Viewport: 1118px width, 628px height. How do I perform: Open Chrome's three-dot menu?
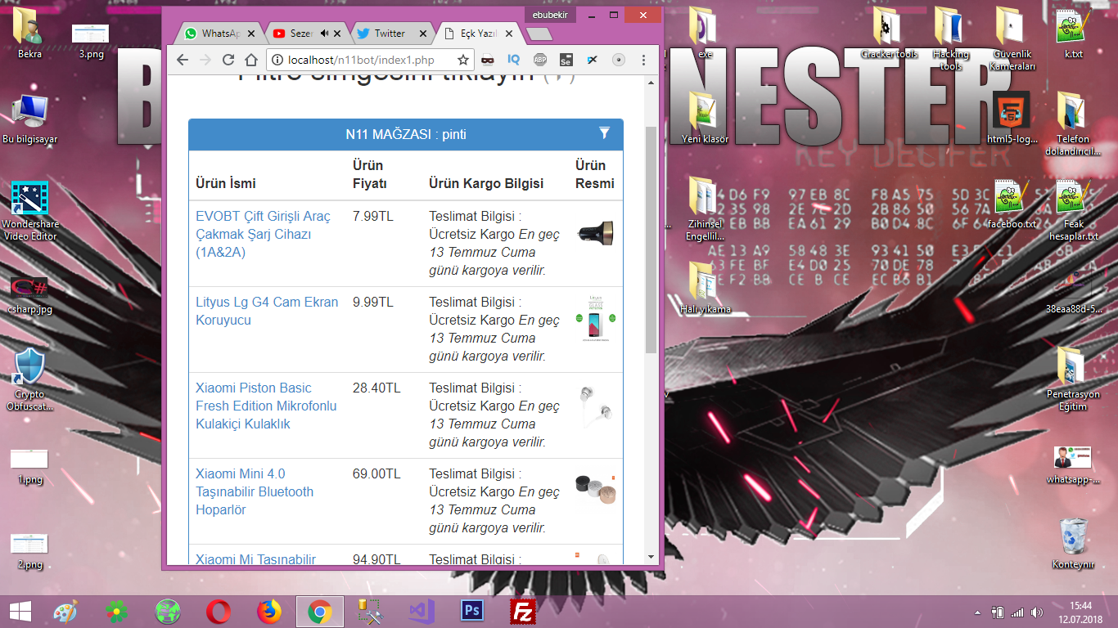coord(643,60)
